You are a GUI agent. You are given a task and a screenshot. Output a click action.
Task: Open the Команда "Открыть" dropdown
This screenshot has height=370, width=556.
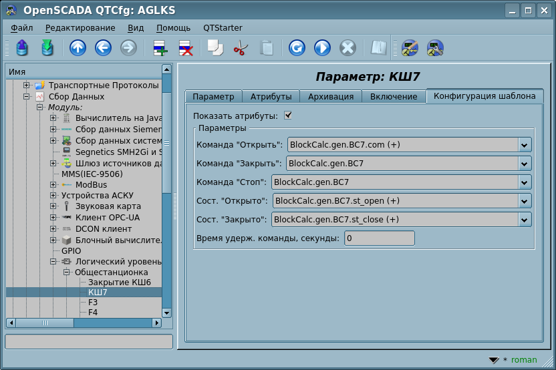tap(525, 145)
